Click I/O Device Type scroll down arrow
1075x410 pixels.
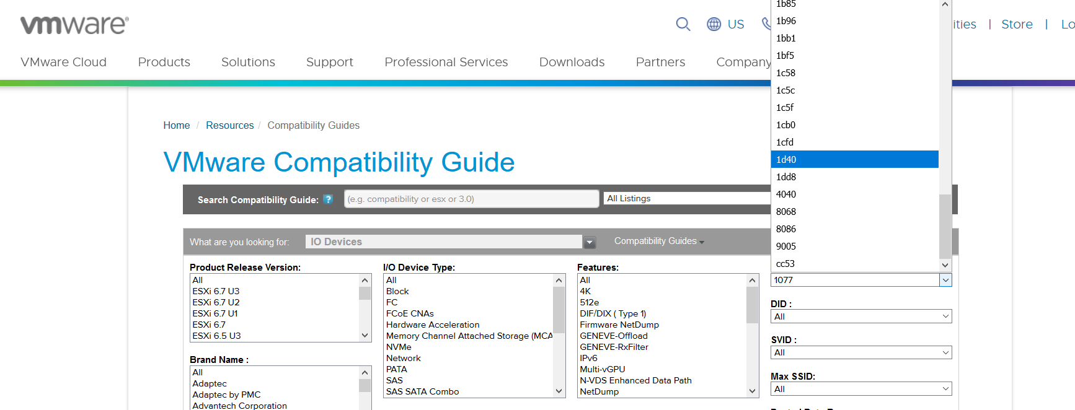559,391
